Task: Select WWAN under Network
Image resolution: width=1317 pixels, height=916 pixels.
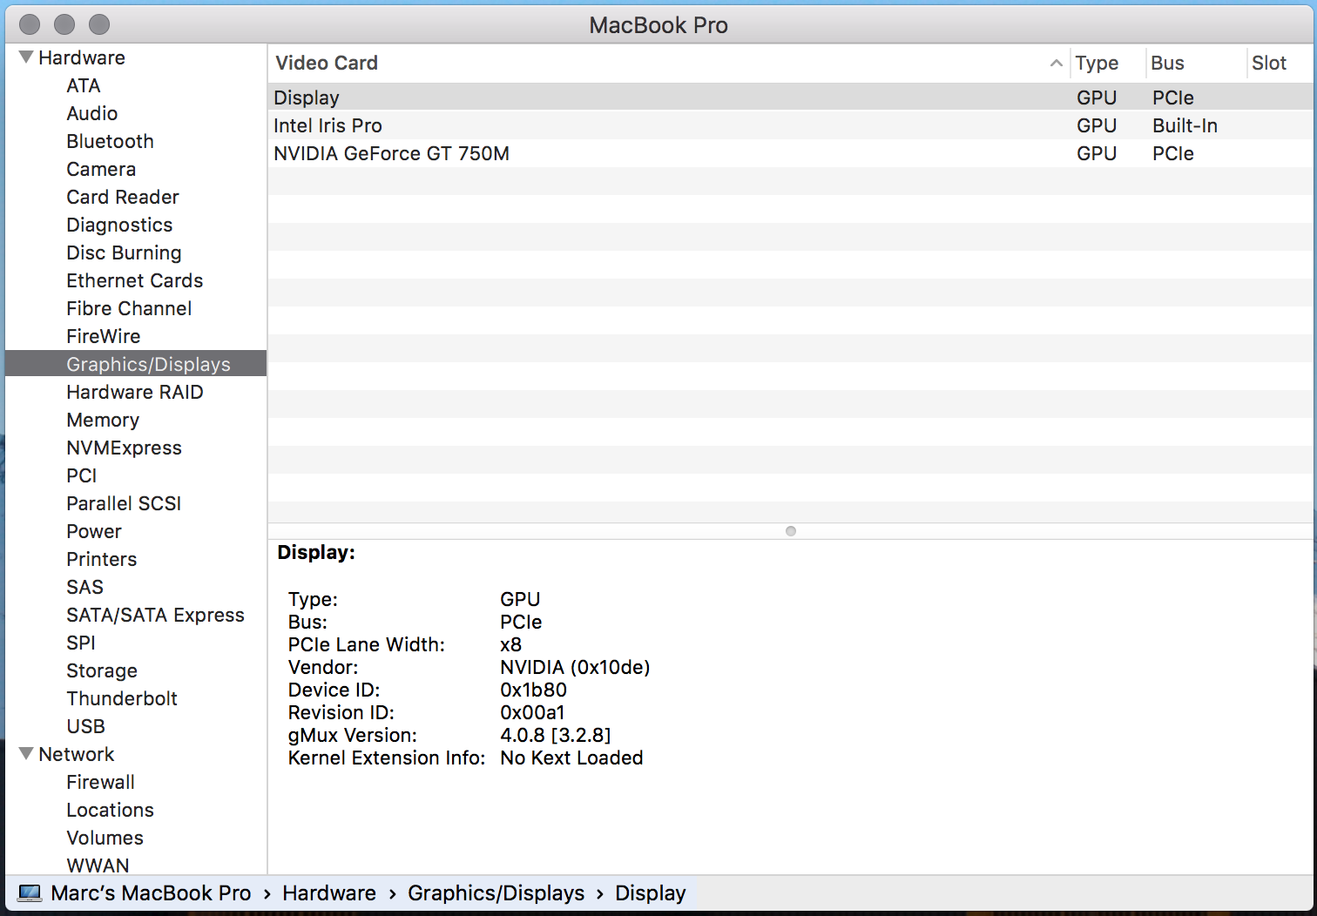Action: pos(98,865)
